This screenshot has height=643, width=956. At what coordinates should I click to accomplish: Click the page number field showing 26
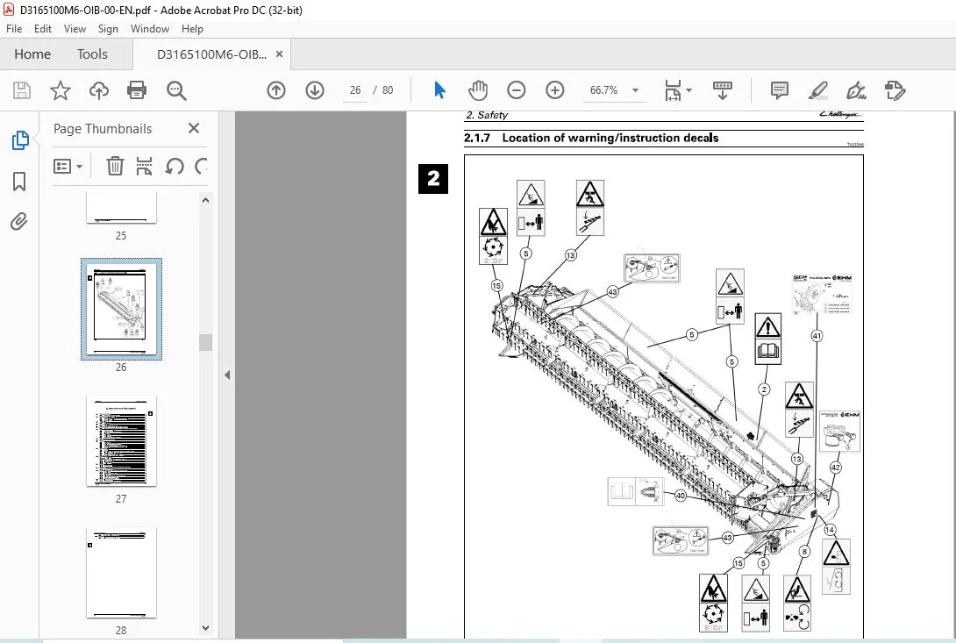point(355,90)
